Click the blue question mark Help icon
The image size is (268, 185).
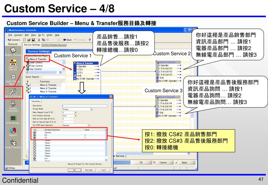pyautogui.click(x=90, y=40)
